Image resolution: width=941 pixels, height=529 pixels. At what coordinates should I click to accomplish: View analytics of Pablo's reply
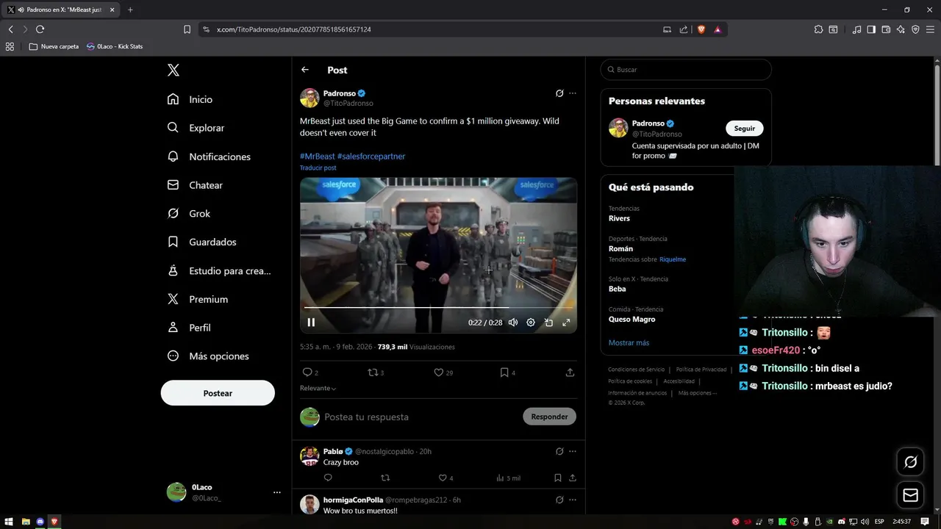point(508,478)
